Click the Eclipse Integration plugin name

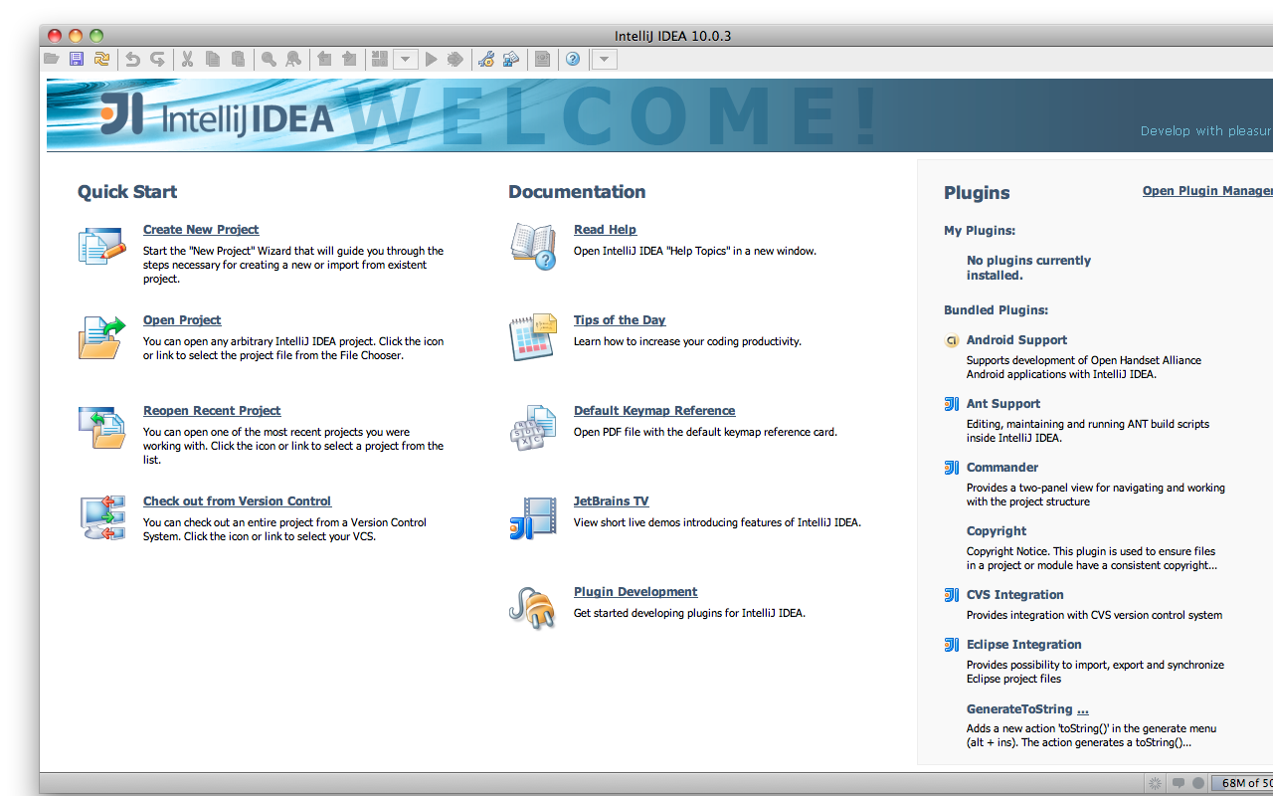coord(1024,645)
